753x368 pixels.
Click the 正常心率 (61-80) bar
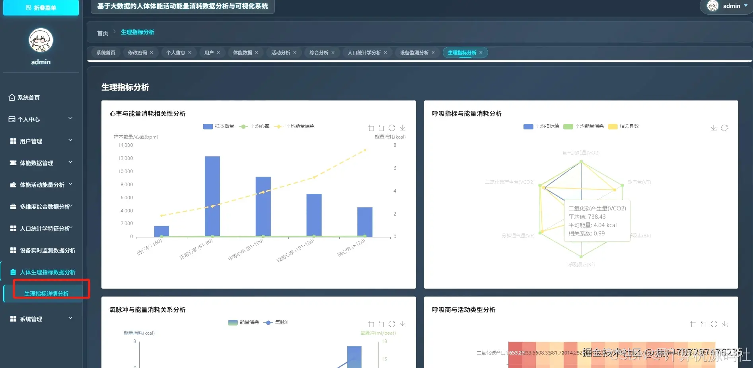[212, 197]
